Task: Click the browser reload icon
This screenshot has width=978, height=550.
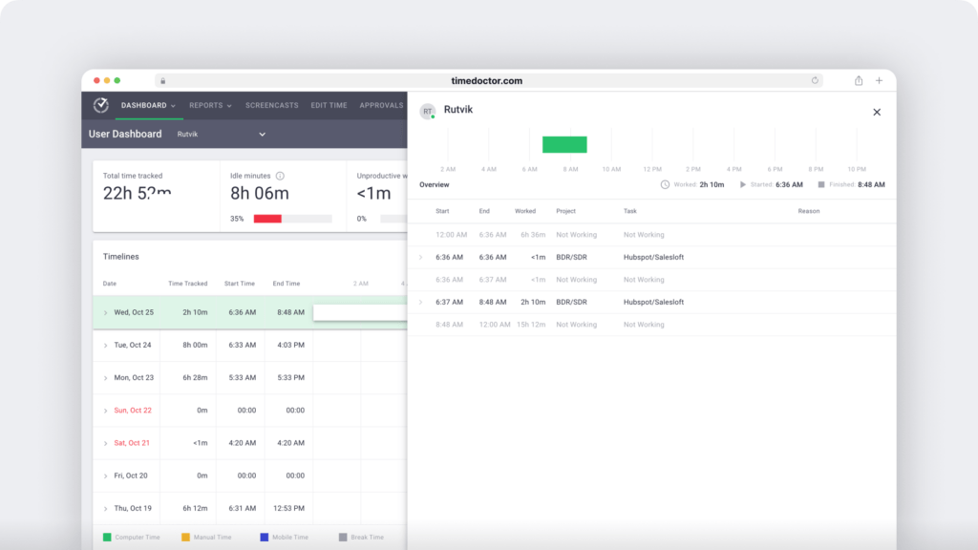Action: click(x=814, y=81)
